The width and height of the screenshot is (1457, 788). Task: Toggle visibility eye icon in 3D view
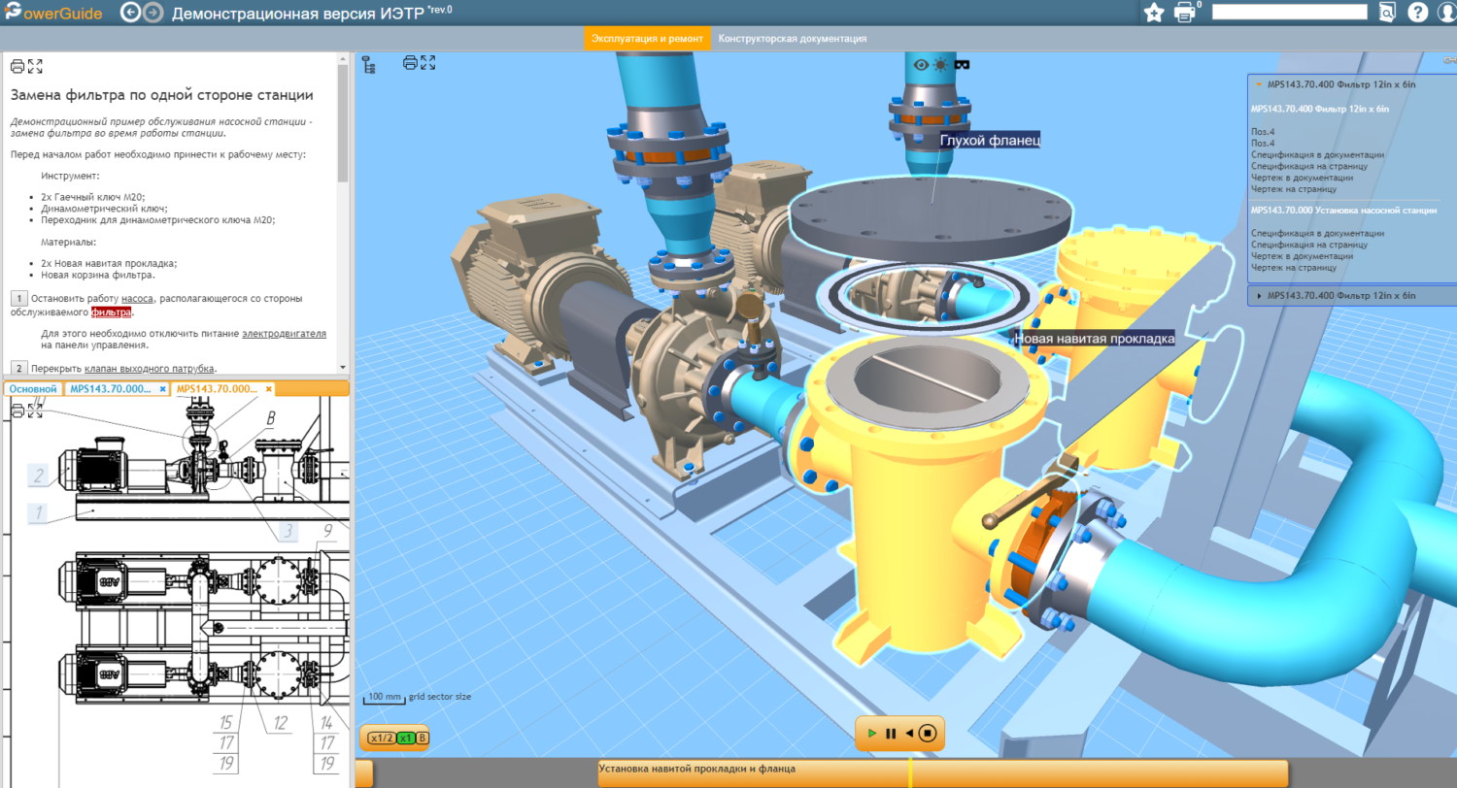coord(921,65)
